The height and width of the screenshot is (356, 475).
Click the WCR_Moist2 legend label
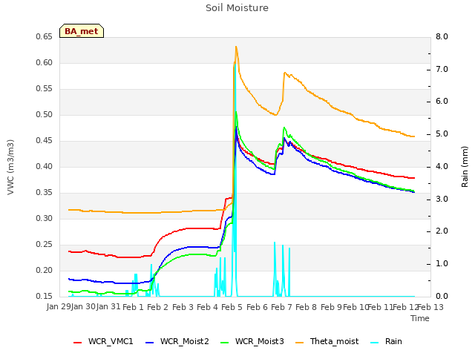point(185,341)
